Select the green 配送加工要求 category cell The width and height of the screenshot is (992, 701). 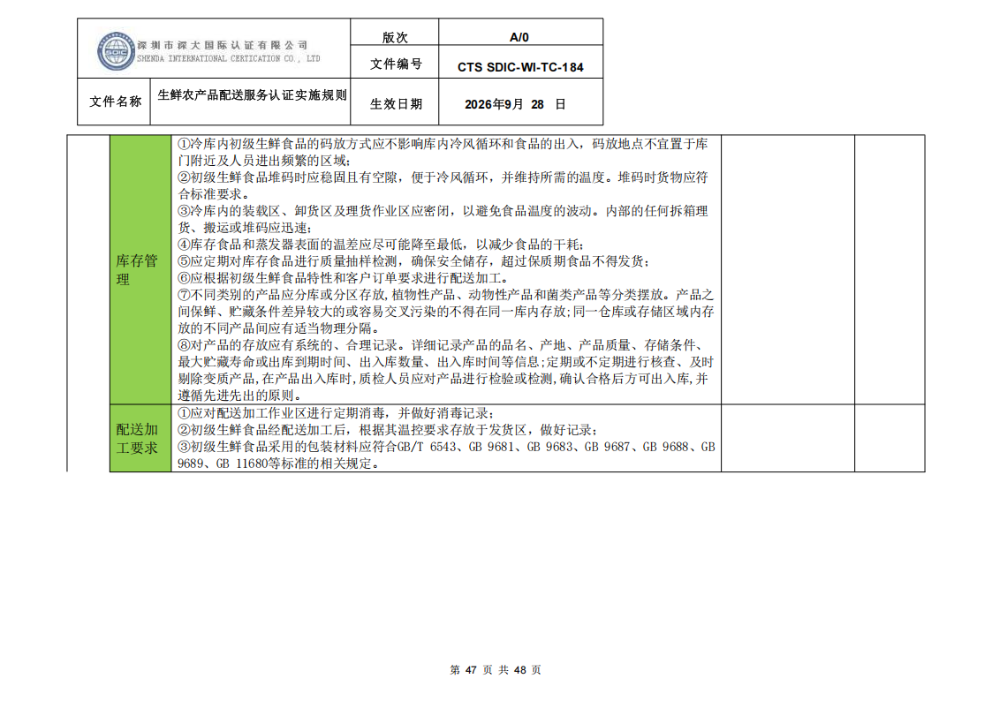coord(140,439)
